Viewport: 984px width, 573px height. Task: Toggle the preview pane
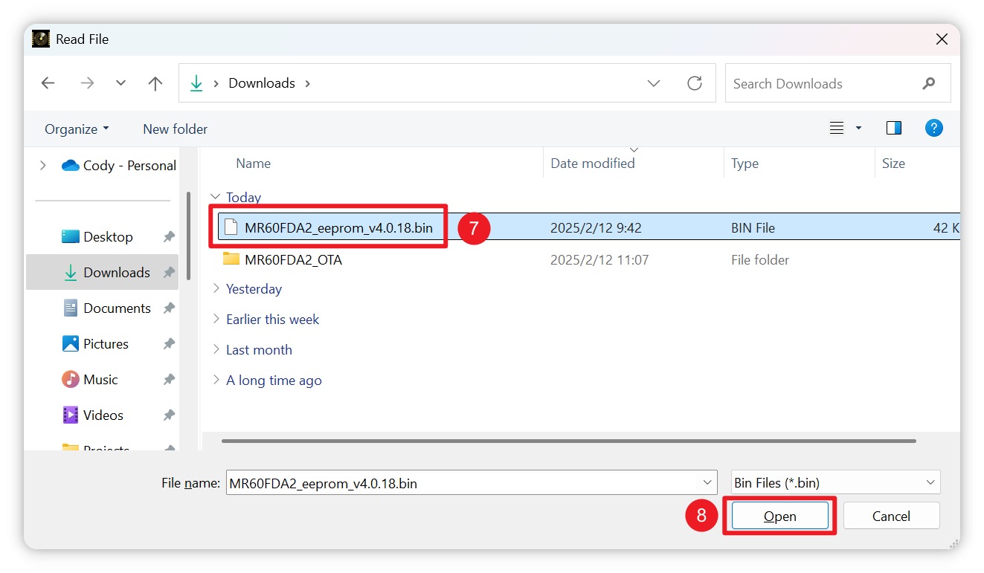[x=894, y=128]
